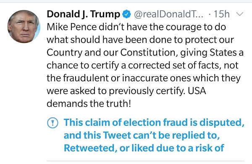Click the 15h tweet timestamp

221,14
